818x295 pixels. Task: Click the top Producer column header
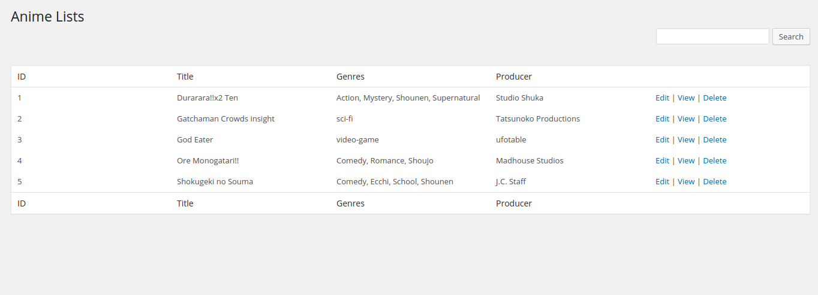click(513, 77)
